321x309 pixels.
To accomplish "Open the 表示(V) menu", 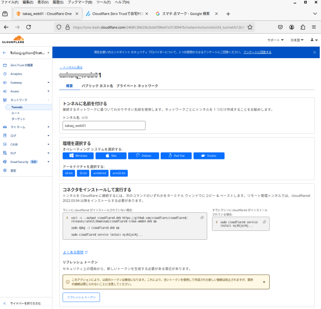I will point(43,2).
